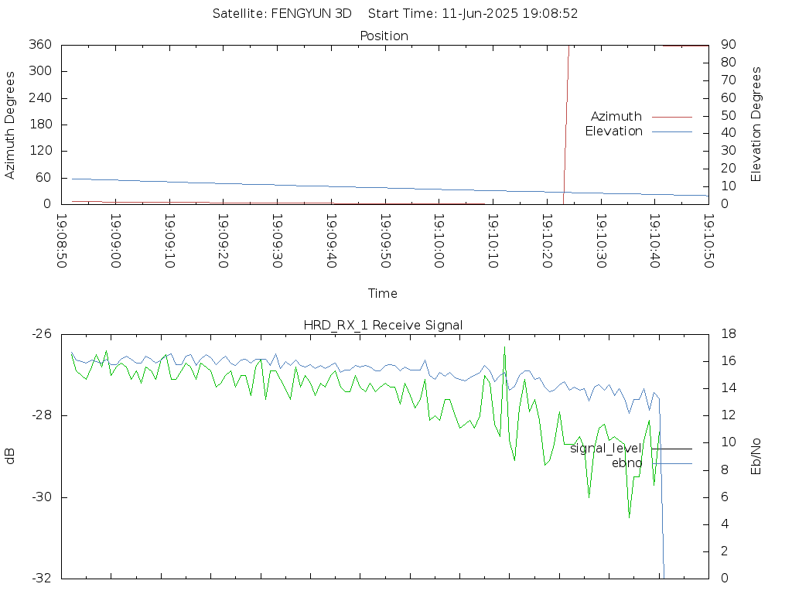Select the 'signal_level' legend label
This screenshot has height=594, width=792.
pyautogui.click(x=606, y=449)
